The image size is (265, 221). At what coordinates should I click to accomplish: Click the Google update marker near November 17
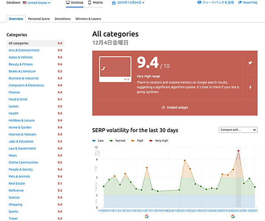[x=147, y=216]
